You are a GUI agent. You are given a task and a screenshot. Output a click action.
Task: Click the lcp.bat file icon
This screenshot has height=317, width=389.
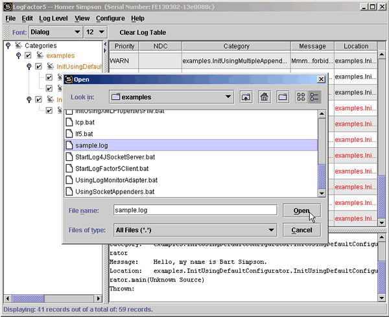(x=70, y=122)
